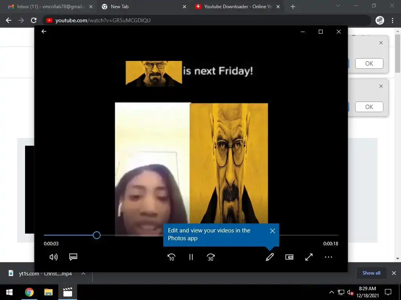
Task: Click the browser page vertical scrollbar
Action: click(398, 54)
